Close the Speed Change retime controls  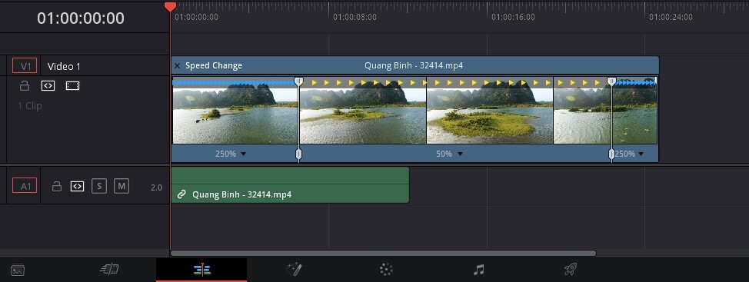(x=177, y=66)
